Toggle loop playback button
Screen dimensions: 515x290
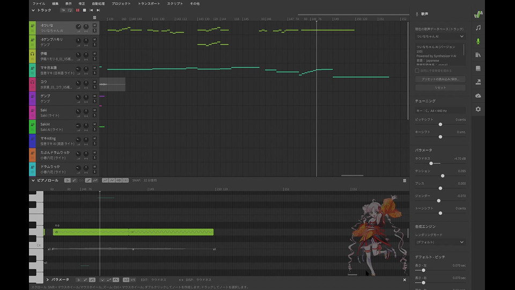(x=70, y=10)
